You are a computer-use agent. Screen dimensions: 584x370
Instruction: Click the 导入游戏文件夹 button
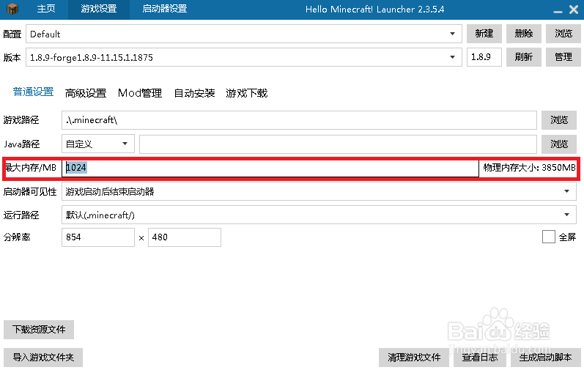pyautogui.click(x=43, y=358)
